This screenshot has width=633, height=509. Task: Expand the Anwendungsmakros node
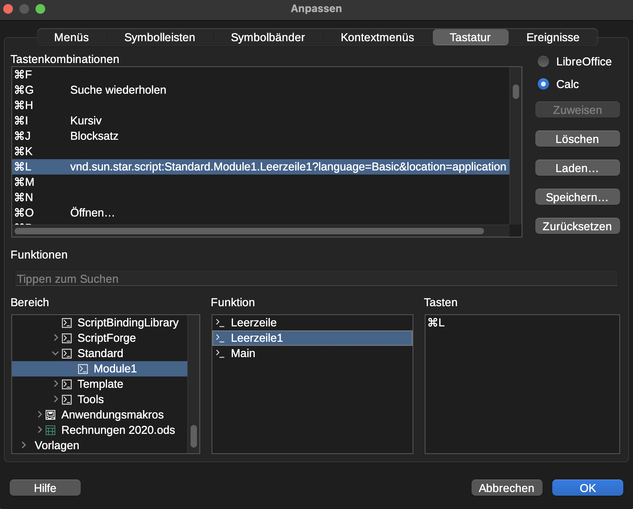[40, 414]
